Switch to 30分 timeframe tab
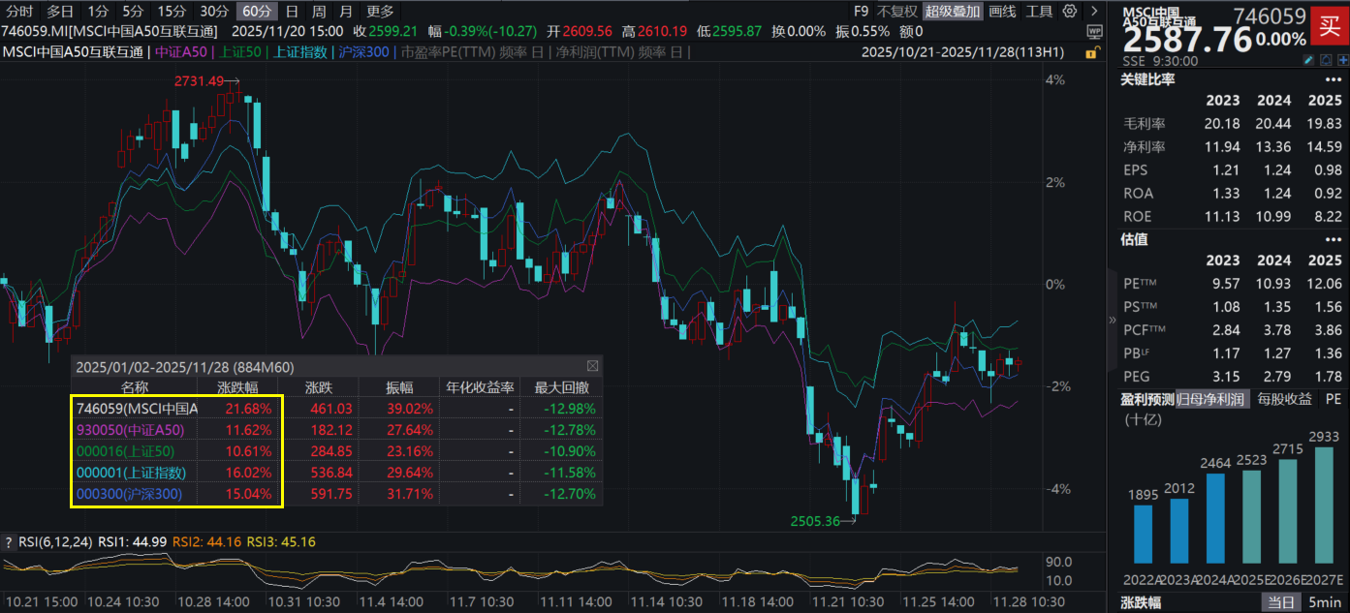The width and height of the screenshot is (1350, 613). 214,12
